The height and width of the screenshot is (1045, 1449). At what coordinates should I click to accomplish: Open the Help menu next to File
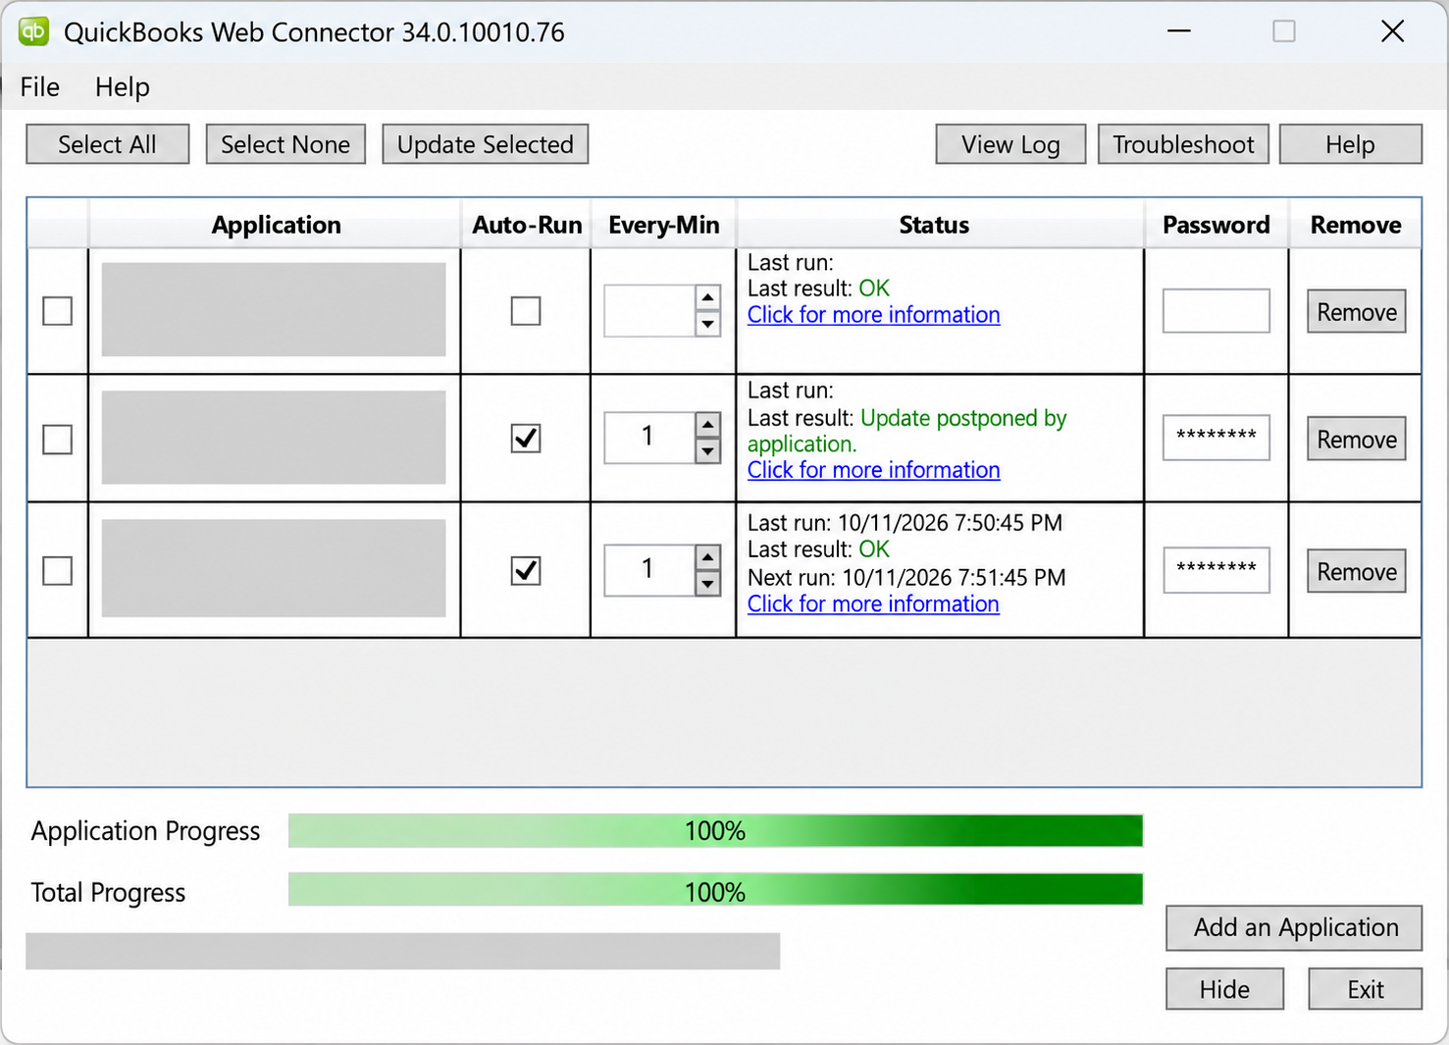point(123,87)
